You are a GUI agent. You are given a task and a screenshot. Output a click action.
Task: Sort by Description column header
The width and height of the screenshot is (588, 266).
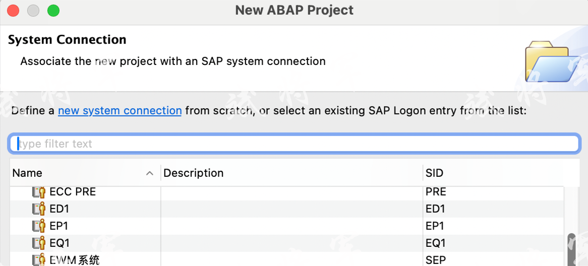[194, 173]
